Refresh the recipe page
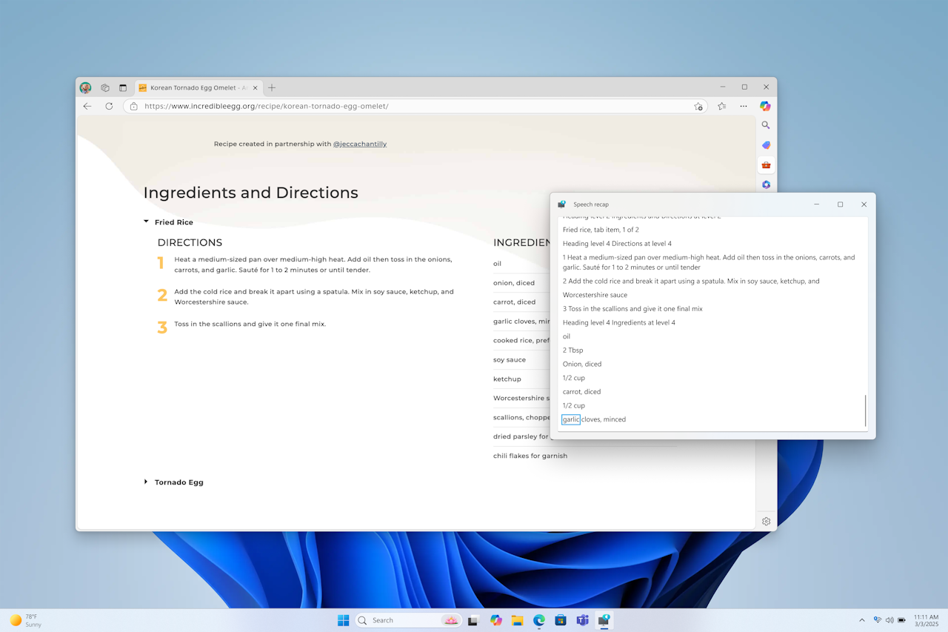The width and height of the screenshot is (948, 632). coord(109,106)
